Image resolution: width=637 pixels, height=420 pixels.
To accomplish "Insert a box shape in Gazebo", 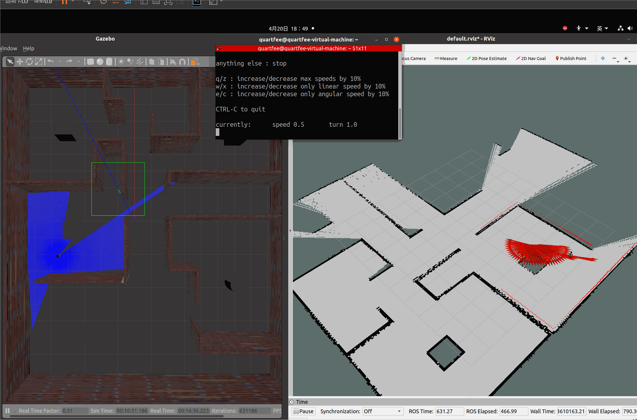I will click(x=90, y=61).
